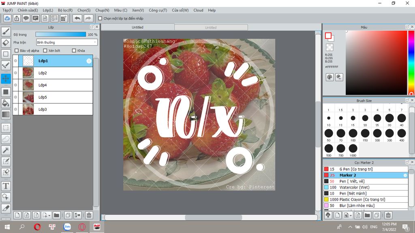The height and width of the screenshot is (233, 415).
Task: Open the Cloud menu
Action: click(x=198, y=10)
